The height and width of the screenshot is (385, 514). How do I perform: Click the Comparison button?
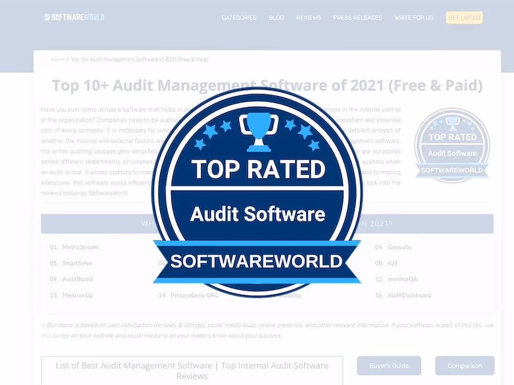click(x=464, y=366)
